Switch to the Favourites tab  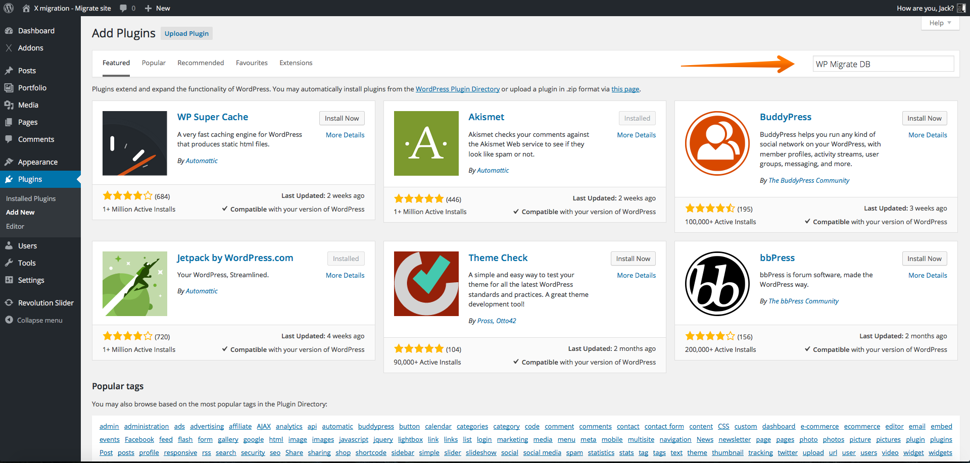(x=252, y=63)
